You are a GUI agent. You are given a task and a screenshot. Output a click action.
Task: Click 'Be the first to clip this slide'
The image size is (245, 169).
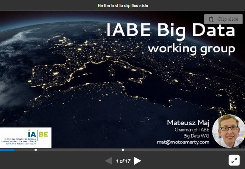point(122,5)
